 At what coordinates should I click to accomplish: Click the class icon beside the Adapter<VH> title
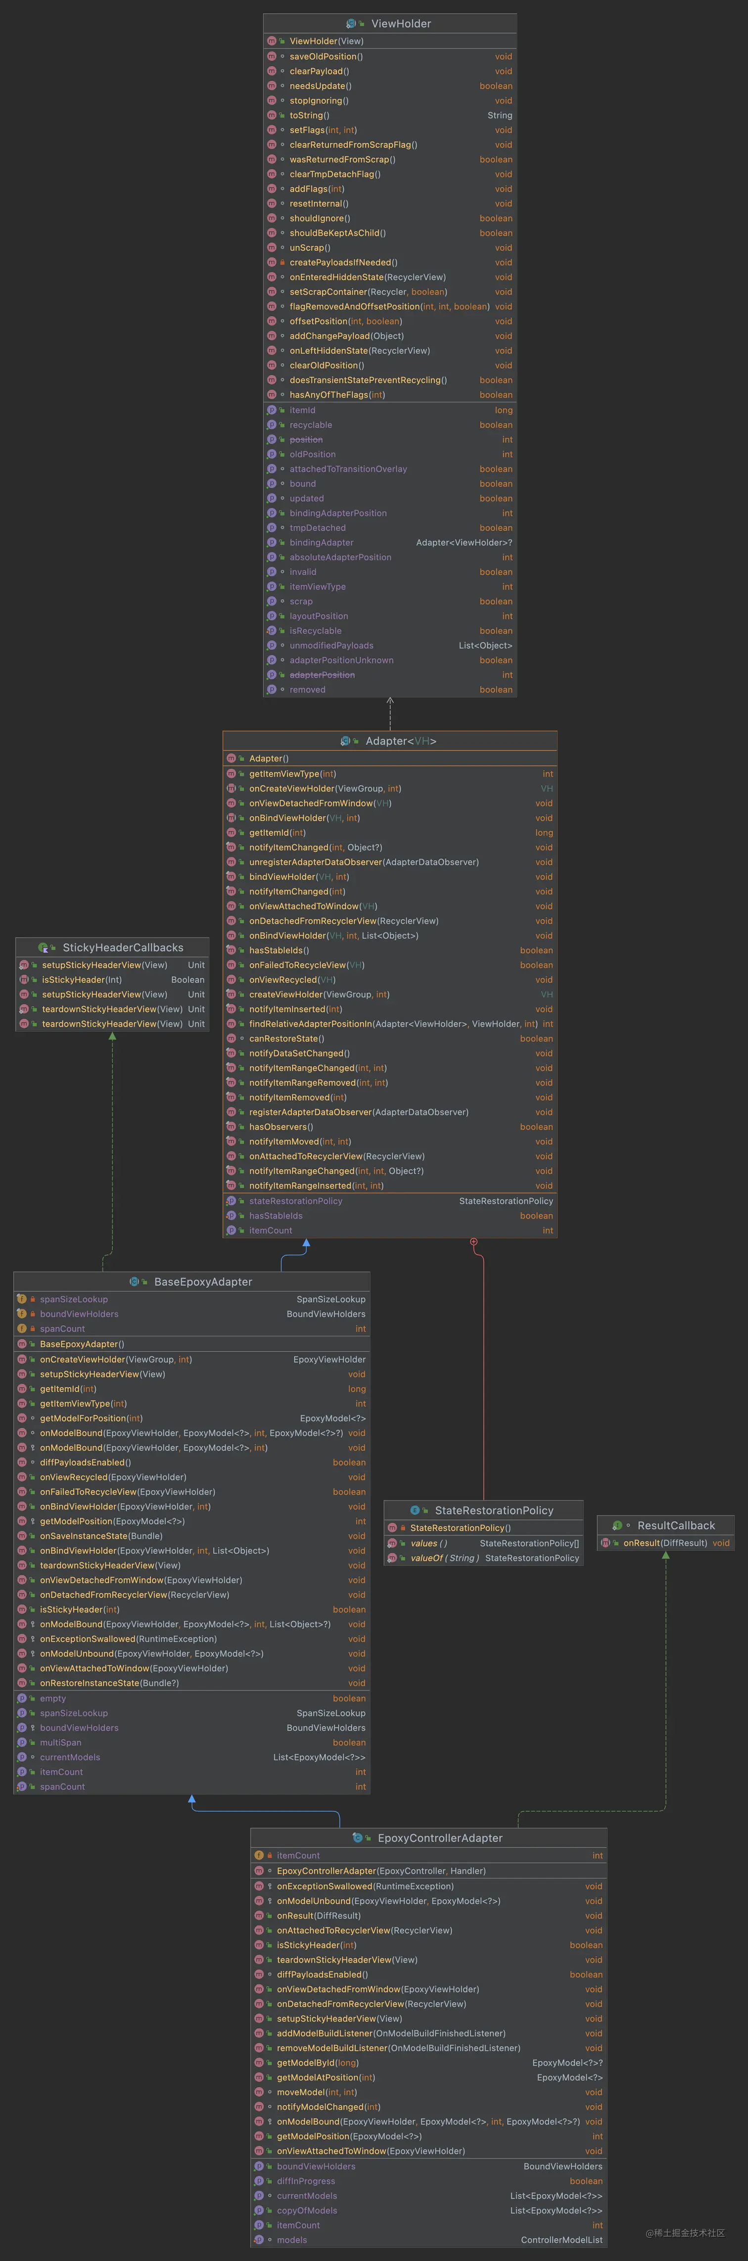(346, 741)
